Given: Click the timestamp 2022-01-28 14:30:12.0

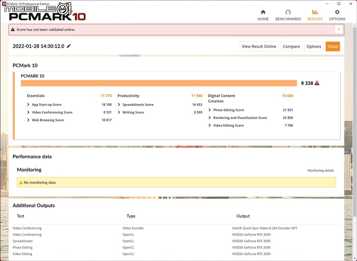Looking at the screenshot, I should pos(39,46).
